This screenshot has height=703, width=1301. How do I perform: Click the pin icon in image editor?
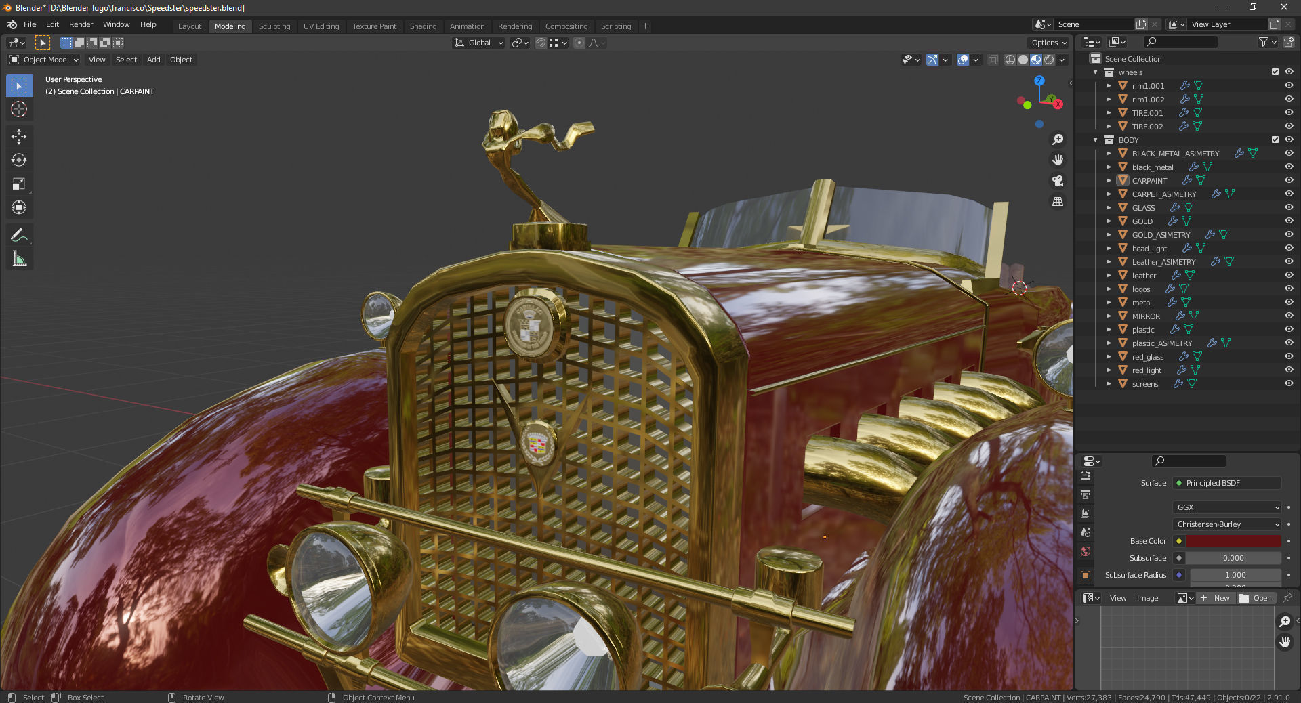1287,598
